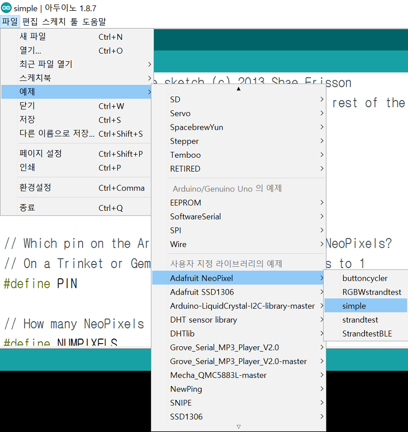Screen dimensions: 408x432
Task: Open the Adafruit SSD1306 examples
Action: pyautogui.click(x=239, y=292)
